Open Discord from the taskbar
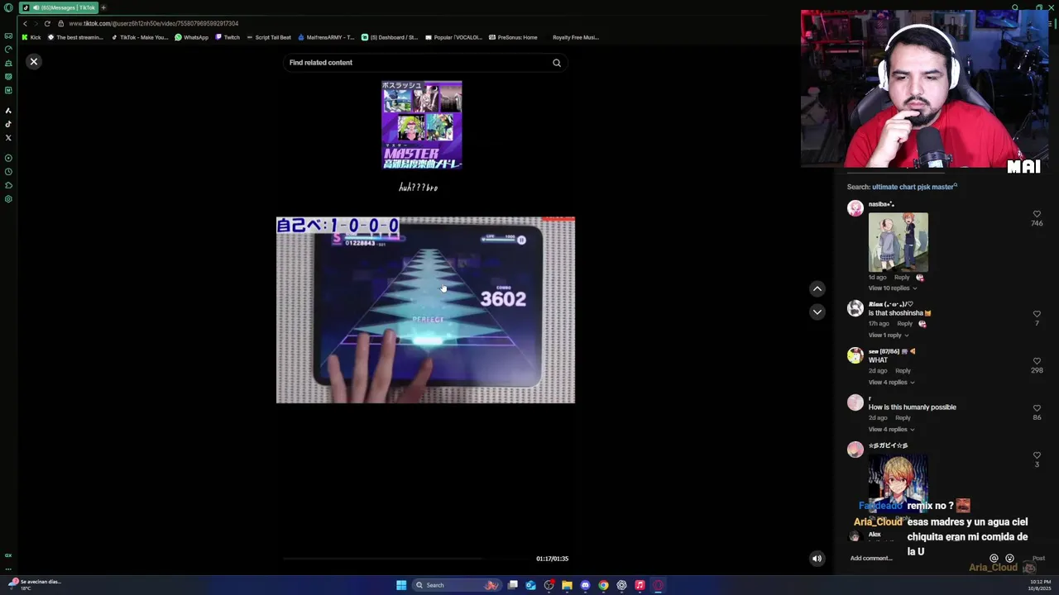 585,585
